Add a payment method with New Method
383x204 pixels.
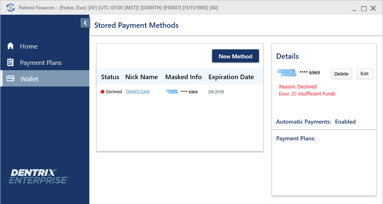pyautogui.click(x=235, y=56)
